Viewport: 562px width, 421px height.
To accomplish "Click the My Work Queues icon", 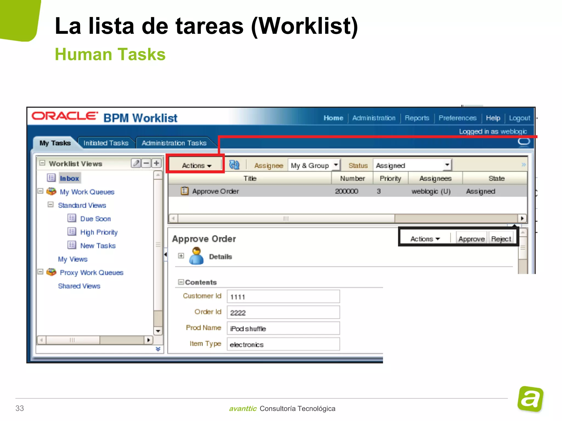I will tap(51, 191).
